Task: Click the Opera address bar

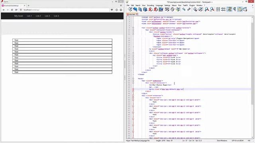Action: (66, 10)
